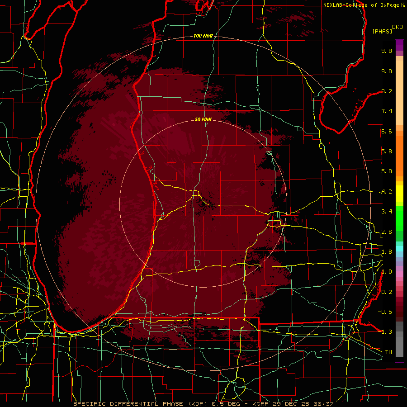Pick the orange segment of the color bar
Image resolution: width=407 pixels, height=407 pixels.
click(399, 156)
